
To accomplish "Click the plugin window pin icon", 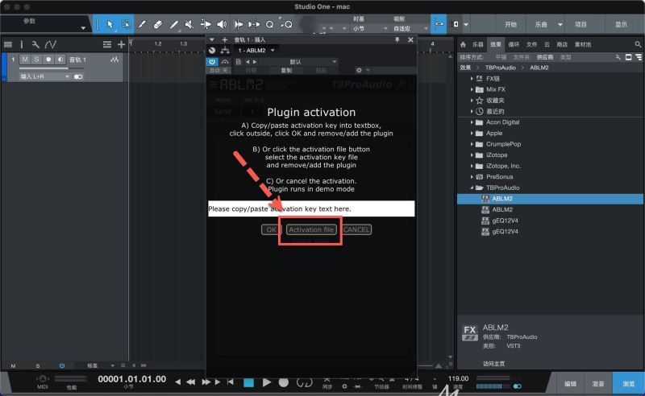I will click(x=397, y=39).
